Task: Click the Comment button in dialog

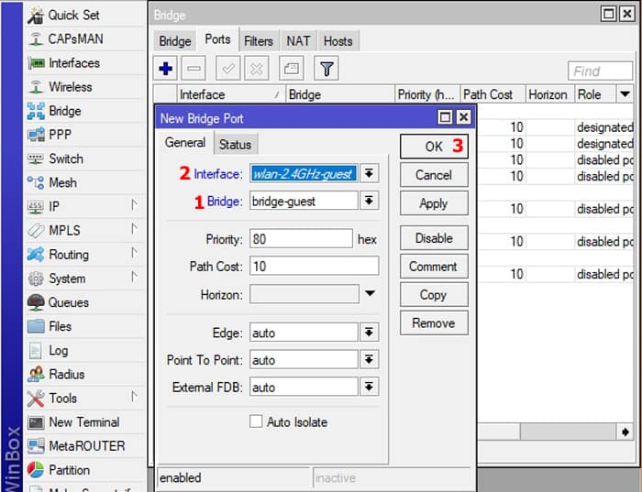Action: [x=434, y=267]
